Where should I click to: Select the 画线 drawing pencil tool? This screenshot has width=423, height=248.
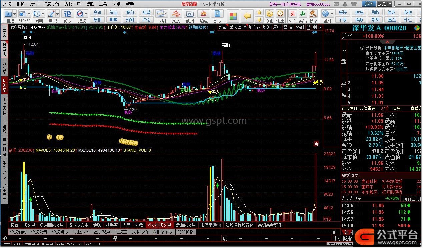52,14
